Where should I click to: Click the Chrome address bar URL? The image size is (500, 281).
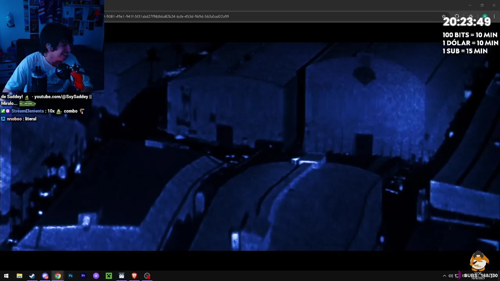(x=166, y=16)
